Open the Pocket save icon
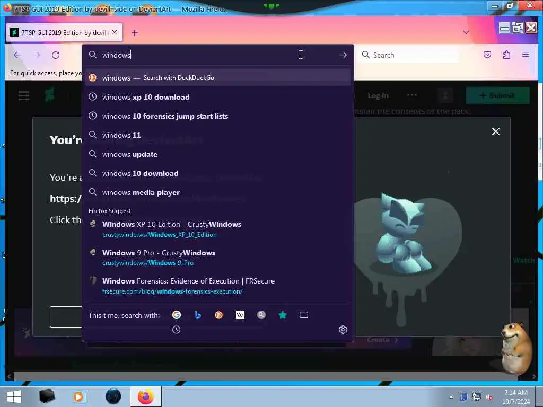 487,55
